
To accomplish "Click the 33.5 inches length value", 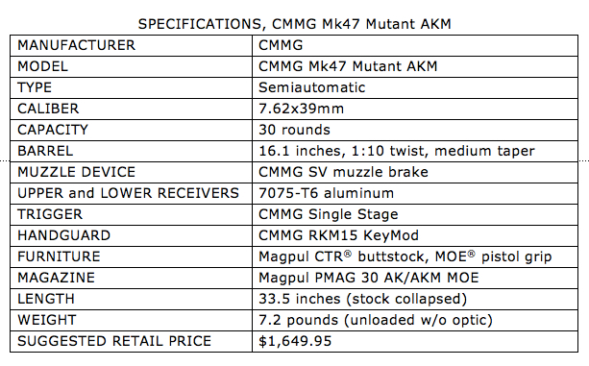I will [x=362, y=299].
